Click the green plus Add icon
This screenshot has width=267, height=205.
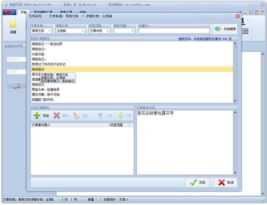coord(37,115)
